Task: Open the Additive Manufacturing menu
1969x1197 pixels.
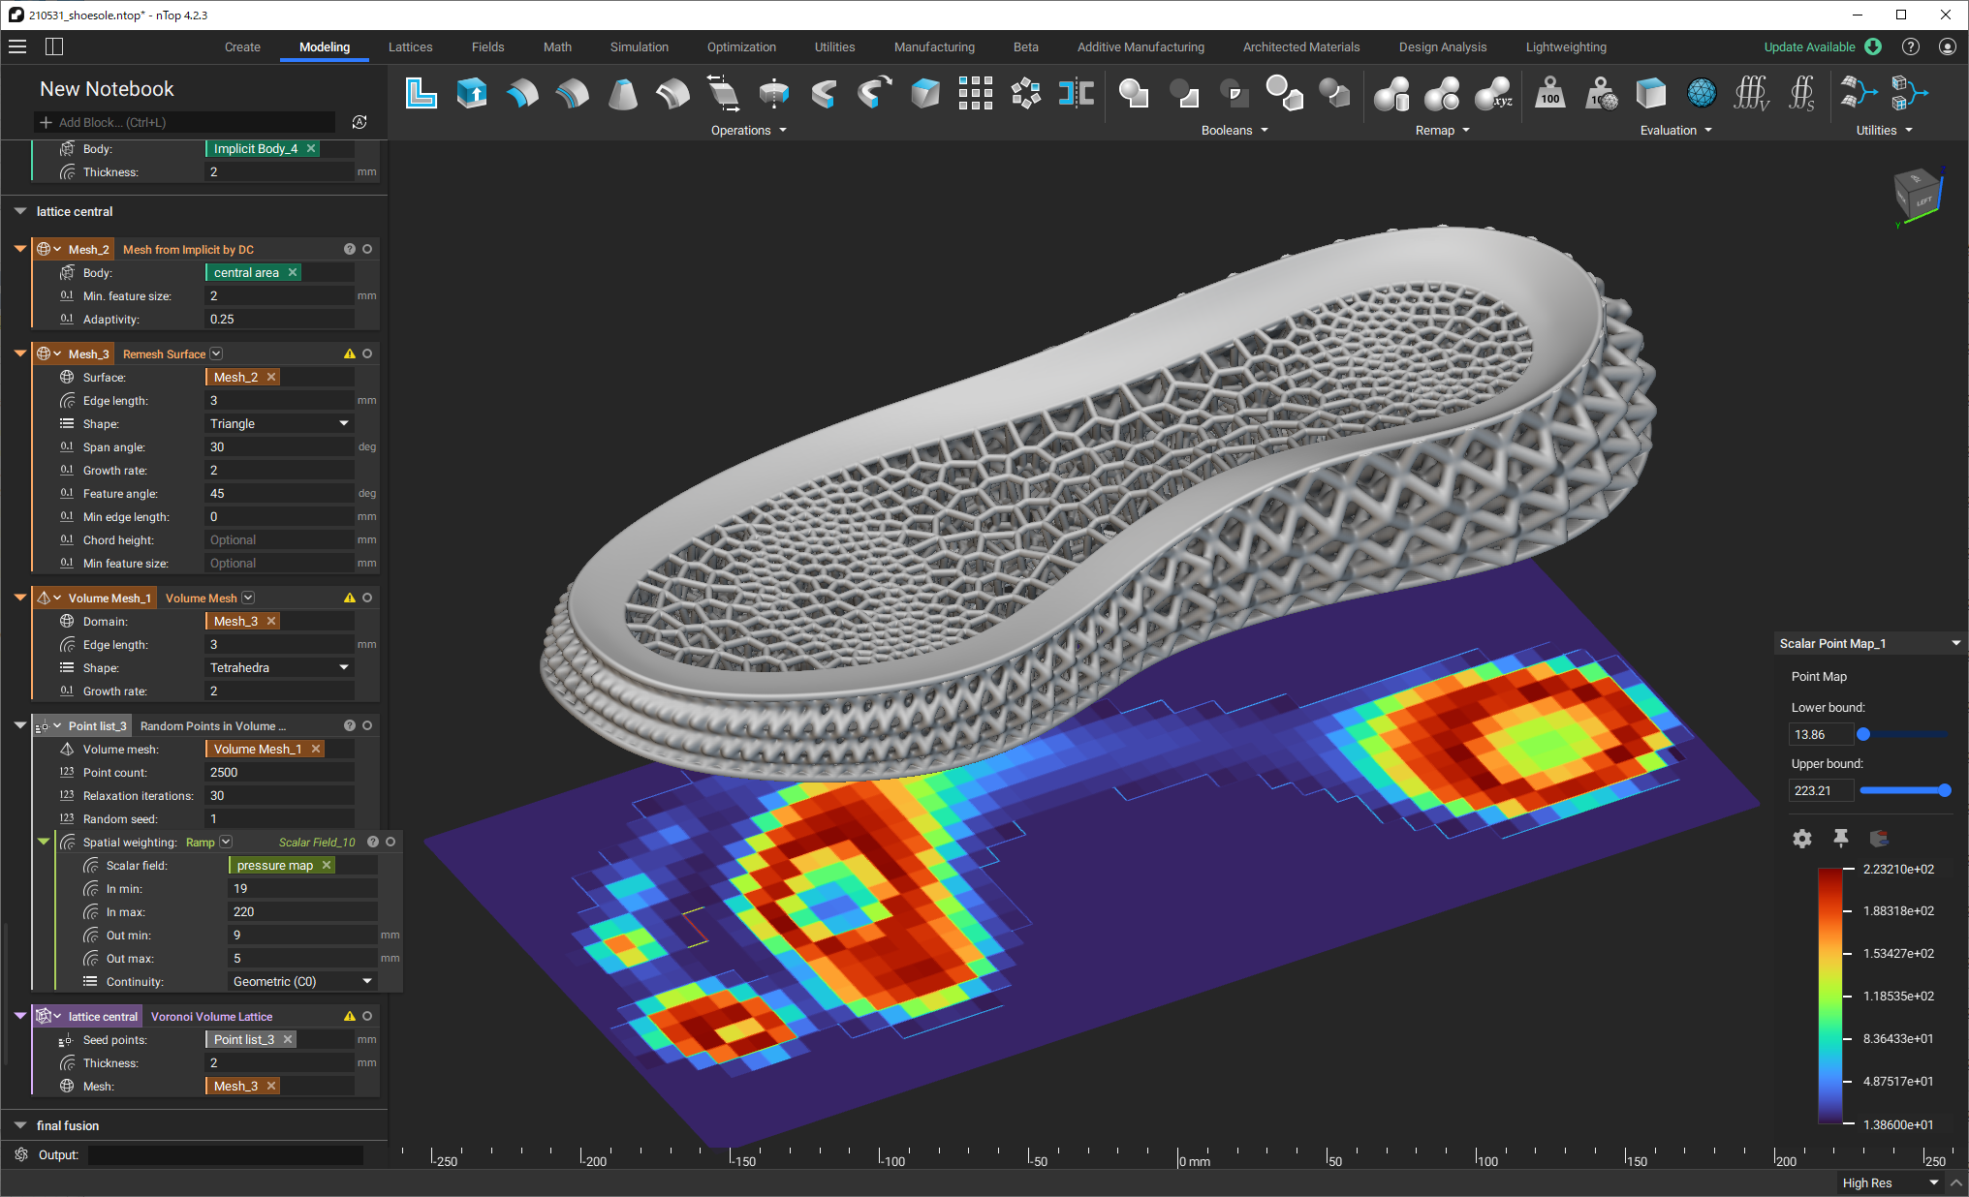Action: pos(1141,46)
